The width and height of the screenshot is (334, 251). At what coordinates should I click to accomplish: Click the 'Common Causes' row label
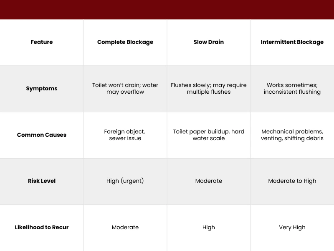point(42,135)
